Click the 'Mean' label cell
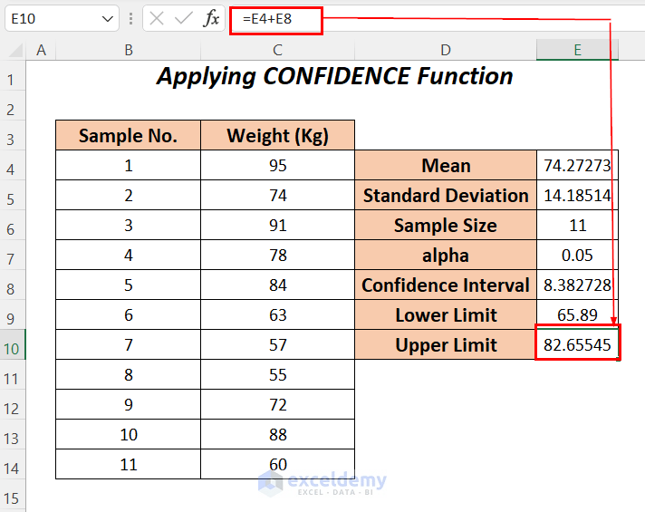This screenshot has width=645, height=512. [446, 166]
